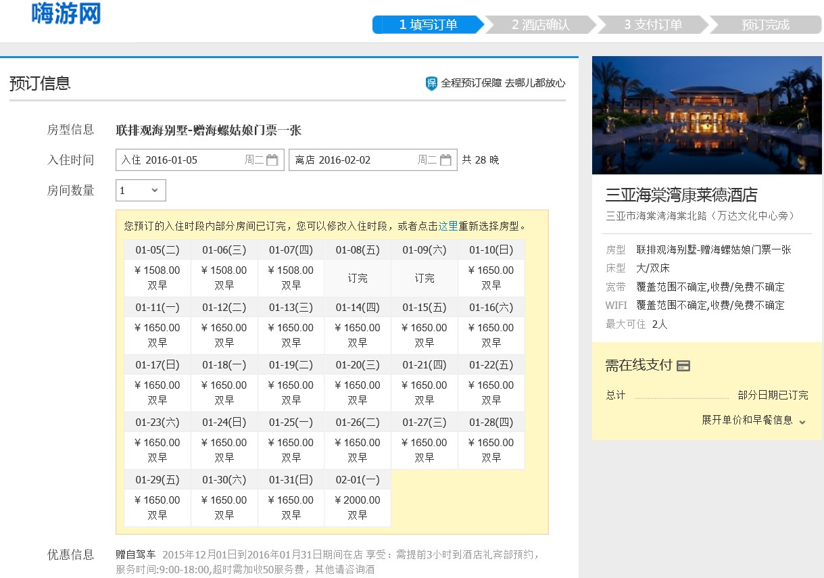This screenshot has width=824, height=578.
Task: Click the 01-08(五) sold-out 订完 cell
Action: pyautogui.click(x=358, y=278)
